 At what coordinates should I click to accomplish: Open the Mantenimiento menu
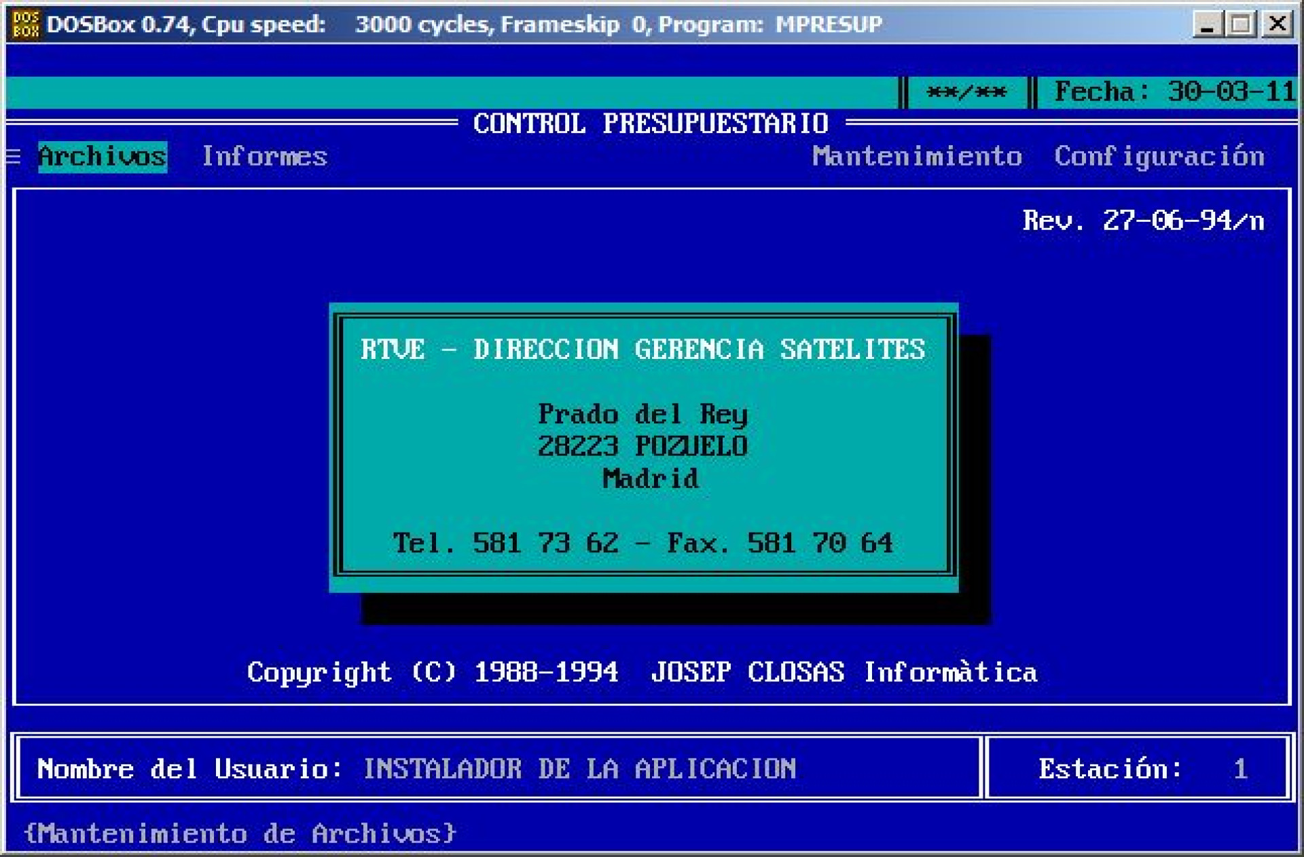[x=917, y=156]
